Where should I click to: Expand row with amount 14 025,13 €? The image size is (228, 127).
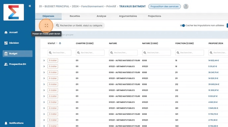tap(44, 78)
